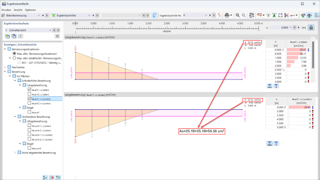Screen dimensions: 320x180
Task: Toggle as,erf,1,-z (oben) checkbox
Action: click(x=29, y=90)
